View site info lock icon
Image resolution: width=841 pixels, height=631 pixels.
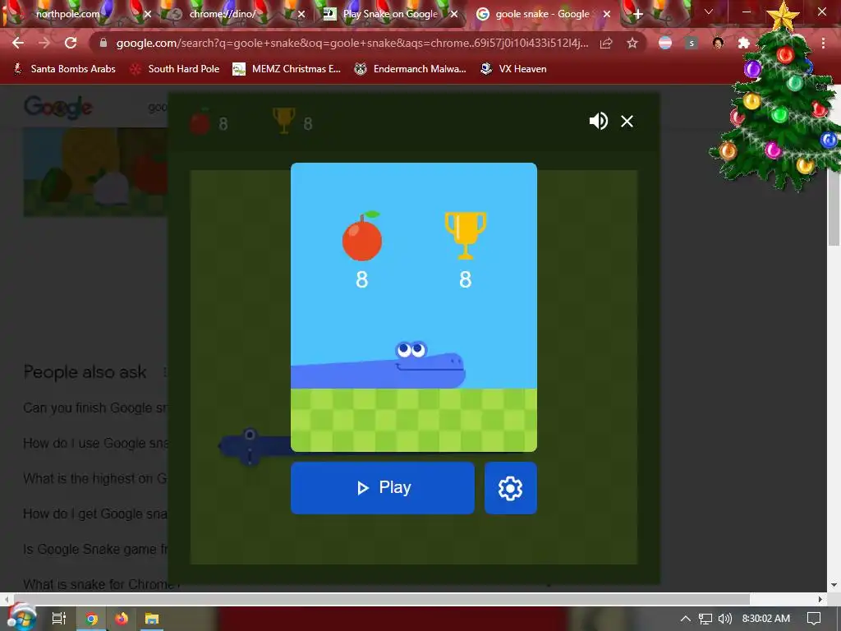point(103,43)
